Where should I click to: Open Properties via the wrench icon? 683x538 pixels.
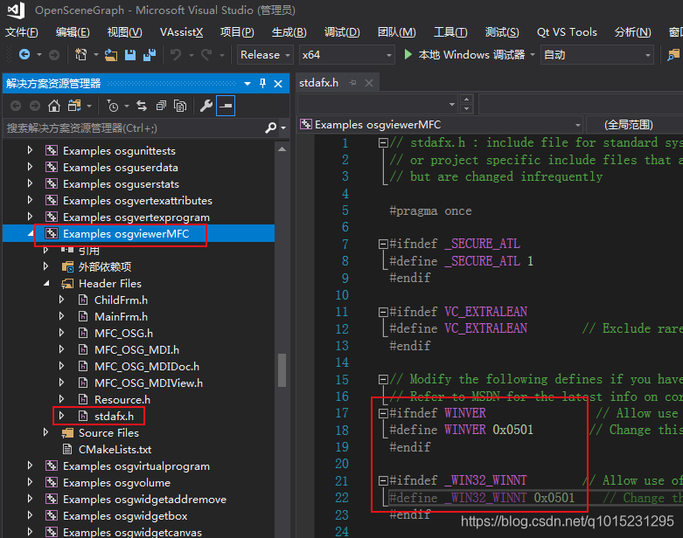coord(206,106)
